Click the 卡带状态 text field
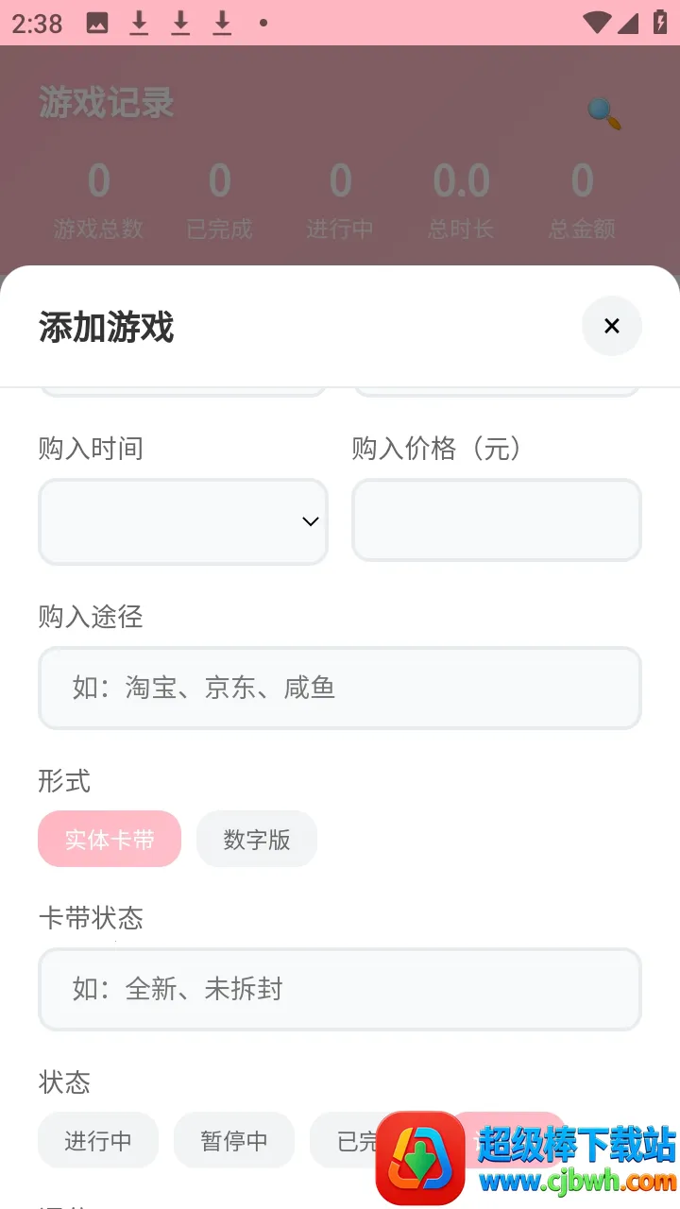This screenshot has width=680, height=1209. (x=340, y=989)
